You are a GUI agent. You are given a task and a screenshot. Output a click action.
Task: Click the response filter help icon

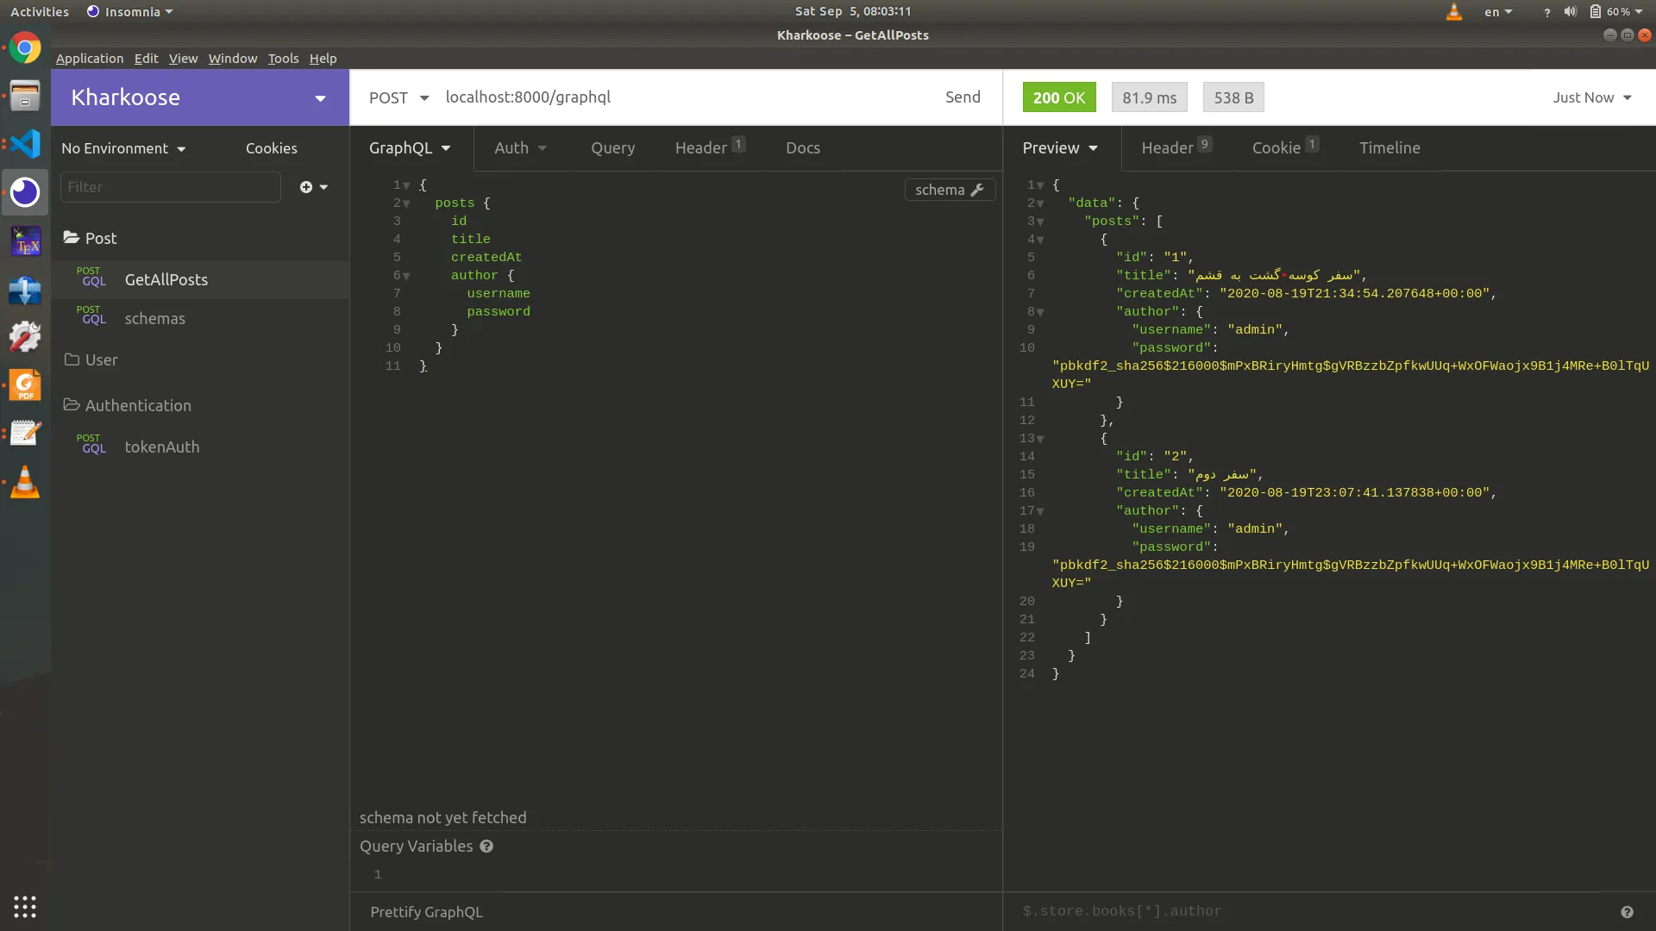(x=1627, y=912)
